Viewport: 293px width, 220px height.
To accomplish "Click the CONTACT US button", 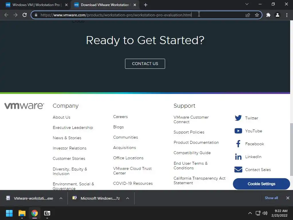I will pyautogui.click(x=145, y=64).
